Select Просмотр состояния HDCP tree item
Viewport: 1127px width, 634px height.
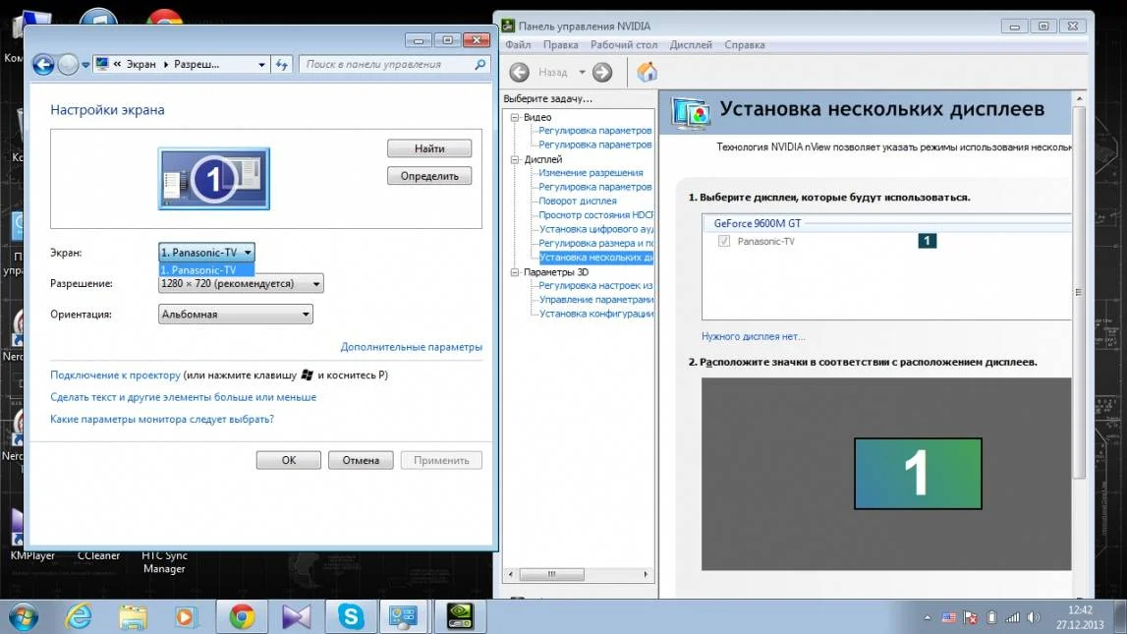click(x=595, y=215)
